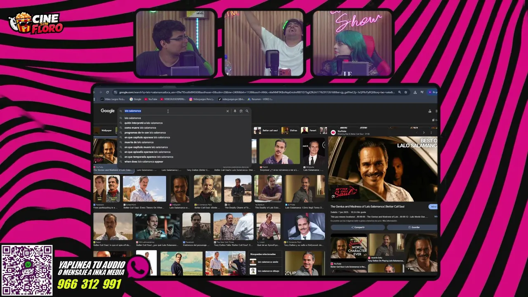Open videojuegos.pe TikTok bookmark
Screen dimensions: 528x297
coord(231,99)
